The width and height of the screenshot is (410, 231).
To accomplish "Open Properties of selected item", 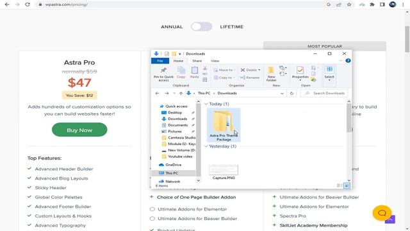I will 300,73.
